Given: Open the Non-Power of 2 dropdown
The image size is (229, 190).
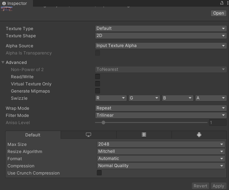Looking at the screenshot, I should tap(161, 69).
